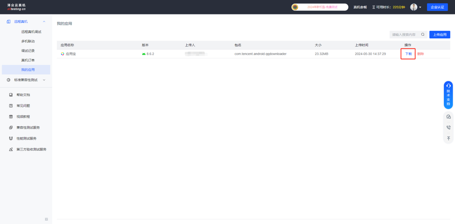Click the chat service icon on right
The width and height of the screenshot is (455, 224).
(448, 117)
